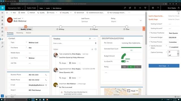Open the lightbulb assistant icon
The image size is (181, 101).
click(x=135, y=8)
